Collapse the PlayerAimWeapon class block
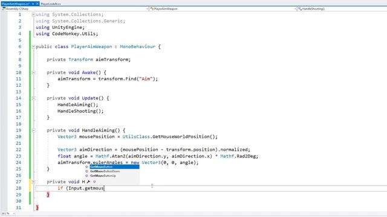 (34, 47)
